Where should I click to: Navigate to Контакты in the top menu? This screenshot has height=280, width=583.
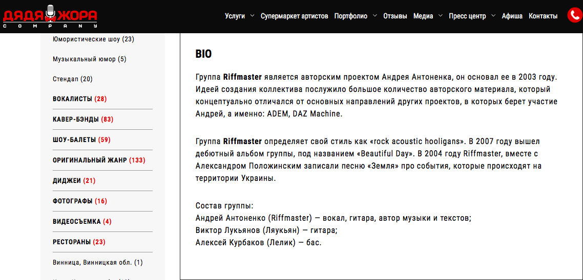(x=543, y=16)
